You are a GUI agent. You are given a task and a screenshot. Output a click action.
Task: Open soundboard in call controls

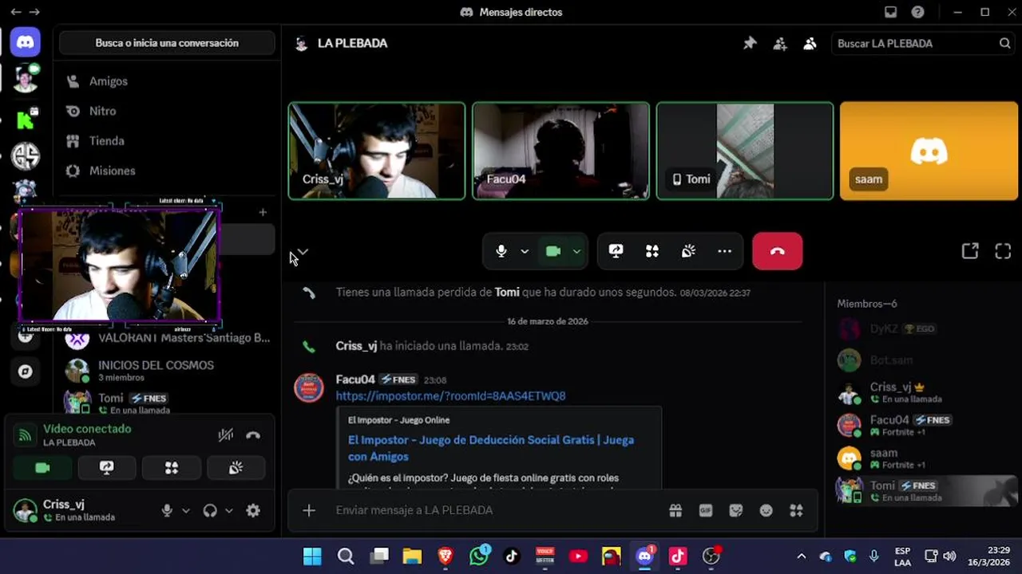pos(688,251)
